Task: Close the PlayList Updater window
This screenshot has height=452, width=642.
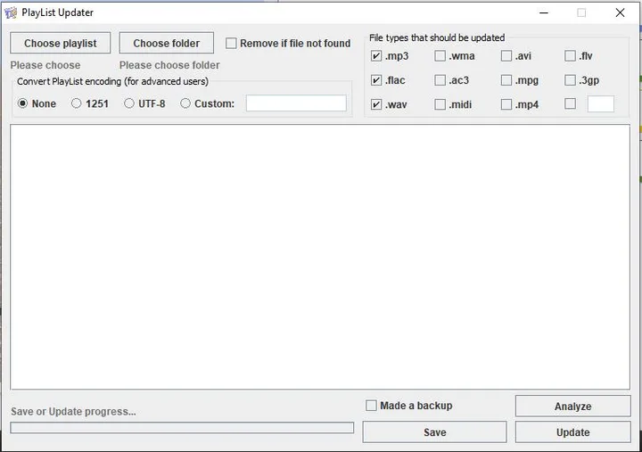Action: (620, 12)
